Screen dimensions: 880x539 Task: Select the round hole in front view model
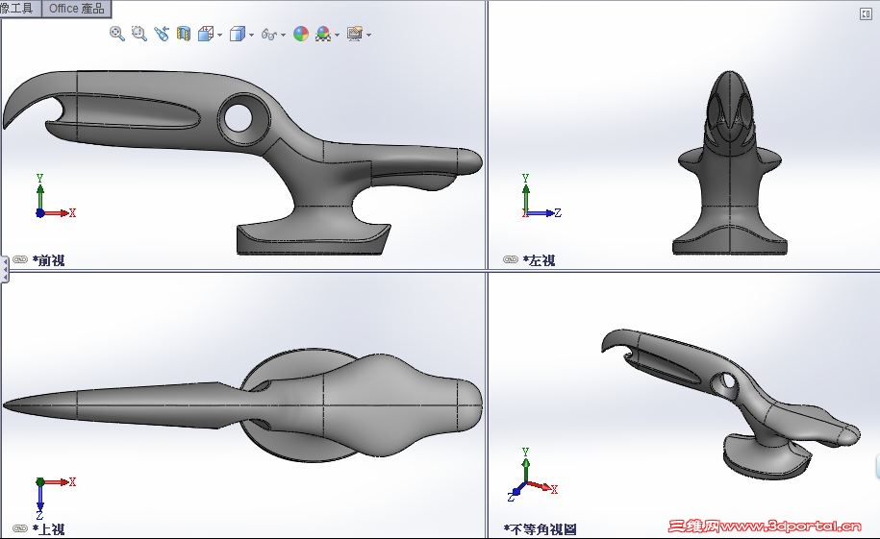[x=238, y=118]
